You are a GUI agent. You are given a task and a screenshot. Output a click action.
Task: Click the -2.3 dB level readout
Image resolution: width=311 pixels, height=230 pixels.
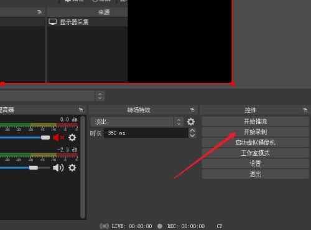click(x=67, y=150)
